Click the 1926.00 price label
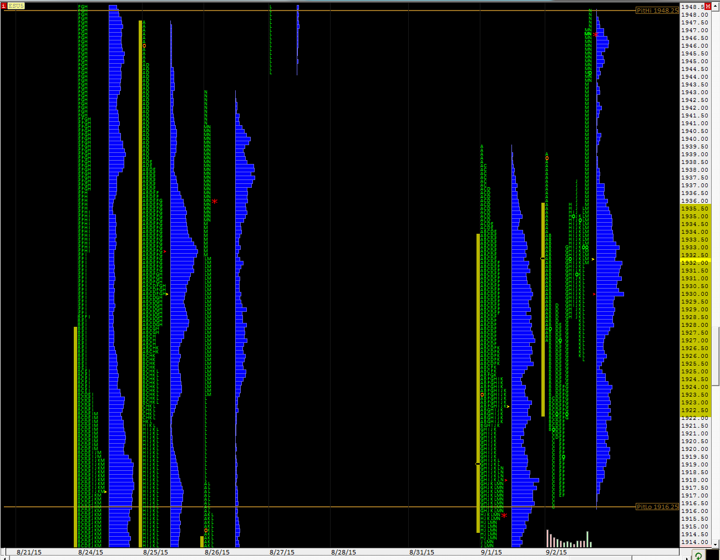720x560 pixels. tap(695, 356)
